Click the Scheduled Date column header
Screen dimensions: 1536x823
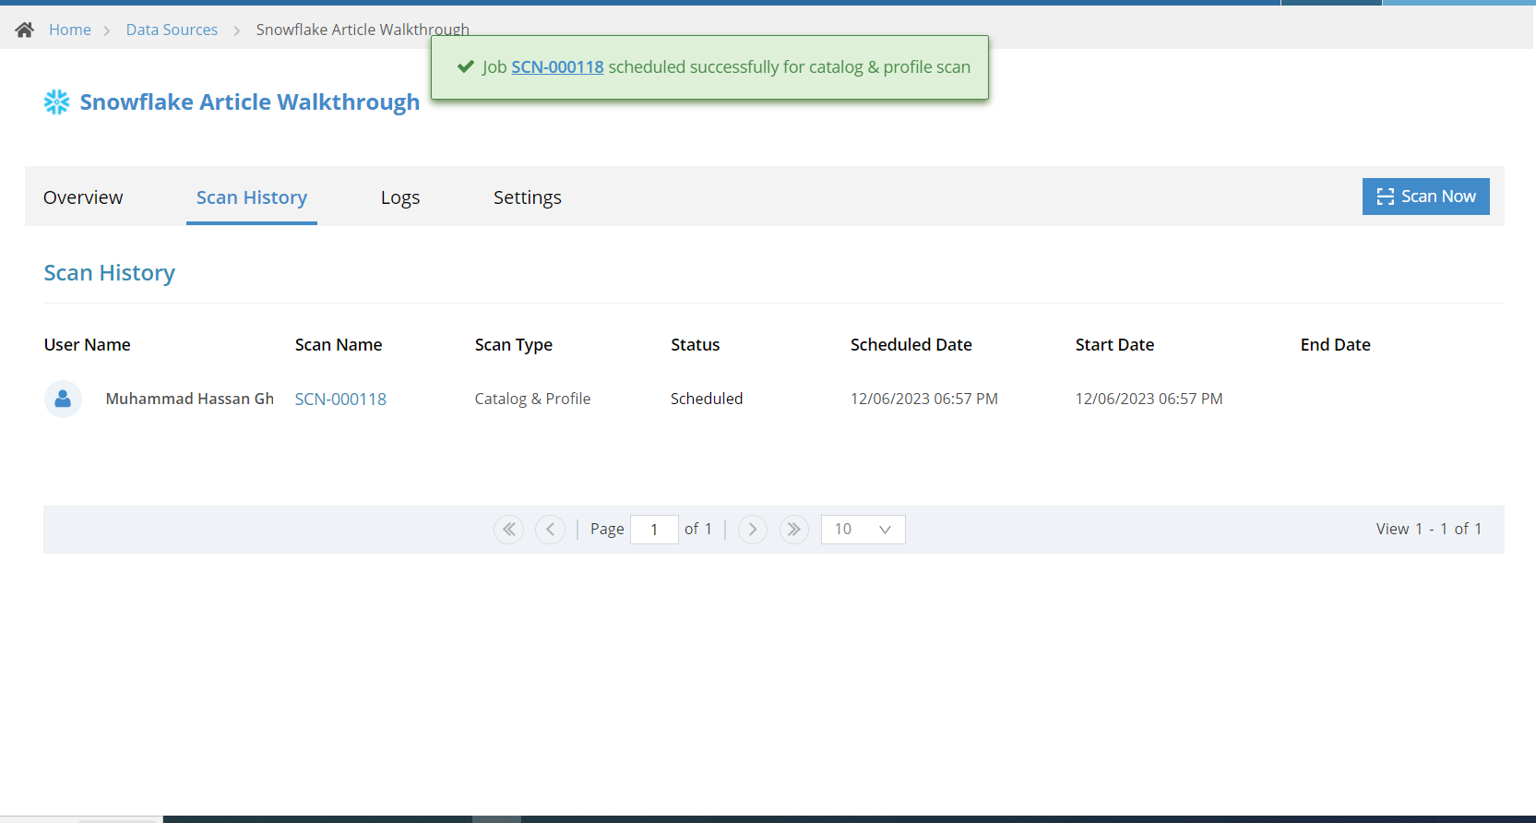pos(911,345)
